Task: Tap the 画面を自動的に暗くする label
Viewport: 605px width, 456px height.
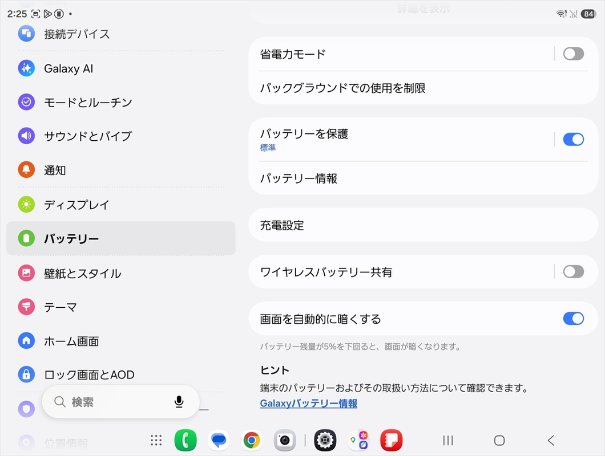Action: [320, 319]
